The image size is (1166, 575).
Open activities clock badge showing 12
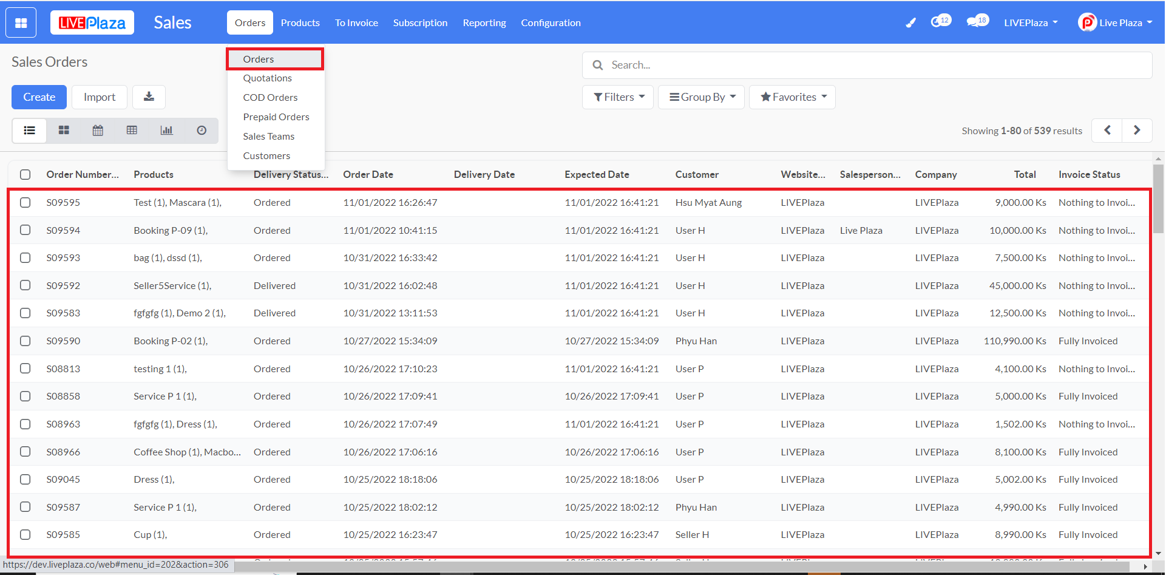click(941, 21)
